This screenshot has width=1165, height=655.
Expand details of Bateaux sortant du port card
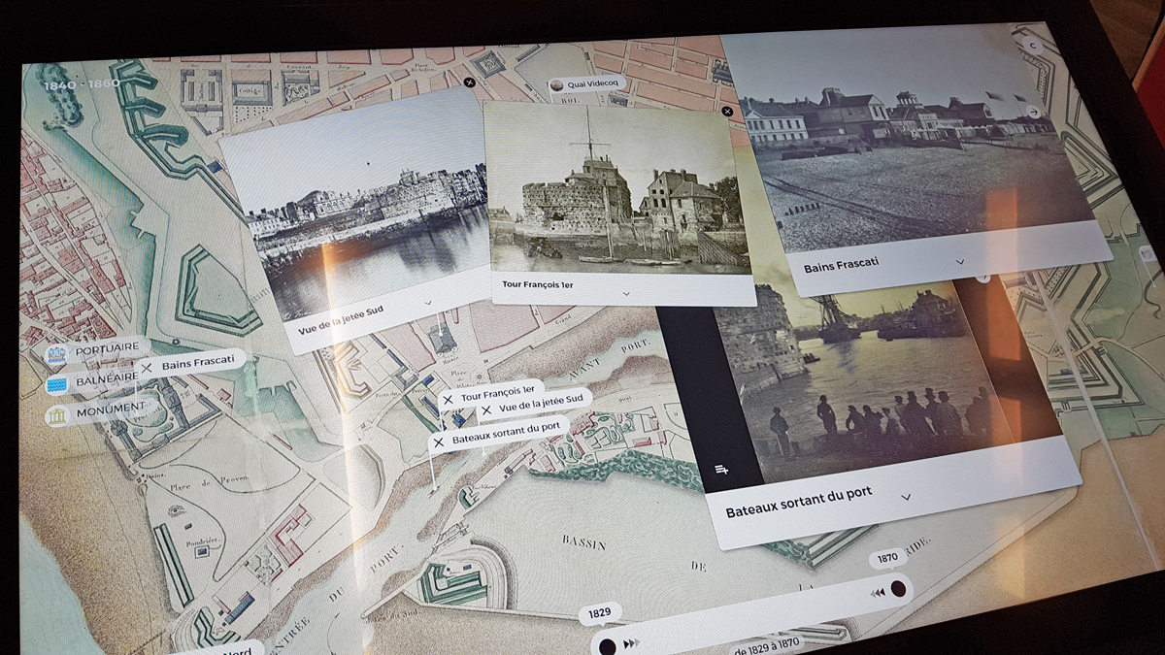(906, 497)
